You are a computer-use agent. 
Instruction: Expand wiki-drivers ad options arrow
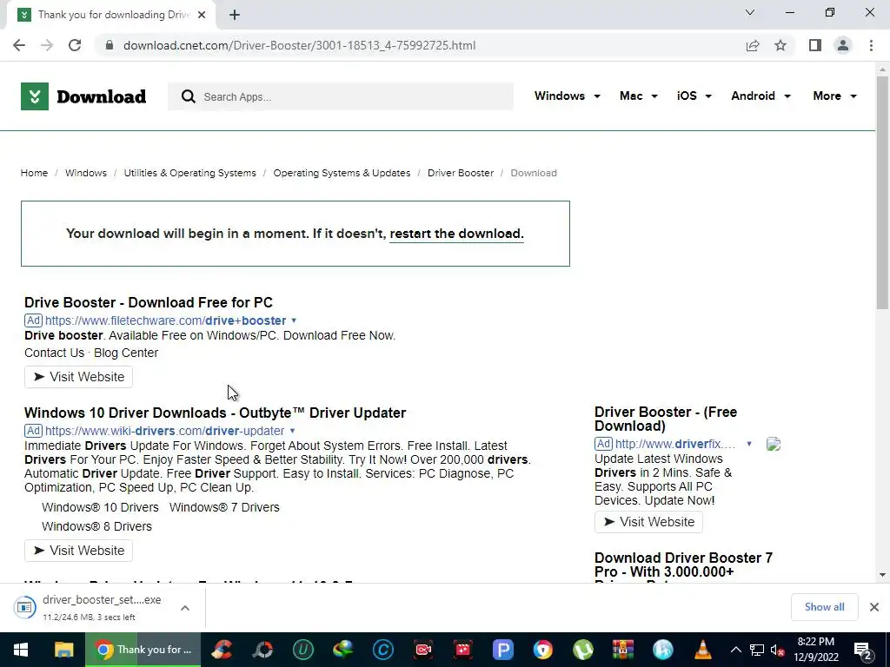coord(292,431)
